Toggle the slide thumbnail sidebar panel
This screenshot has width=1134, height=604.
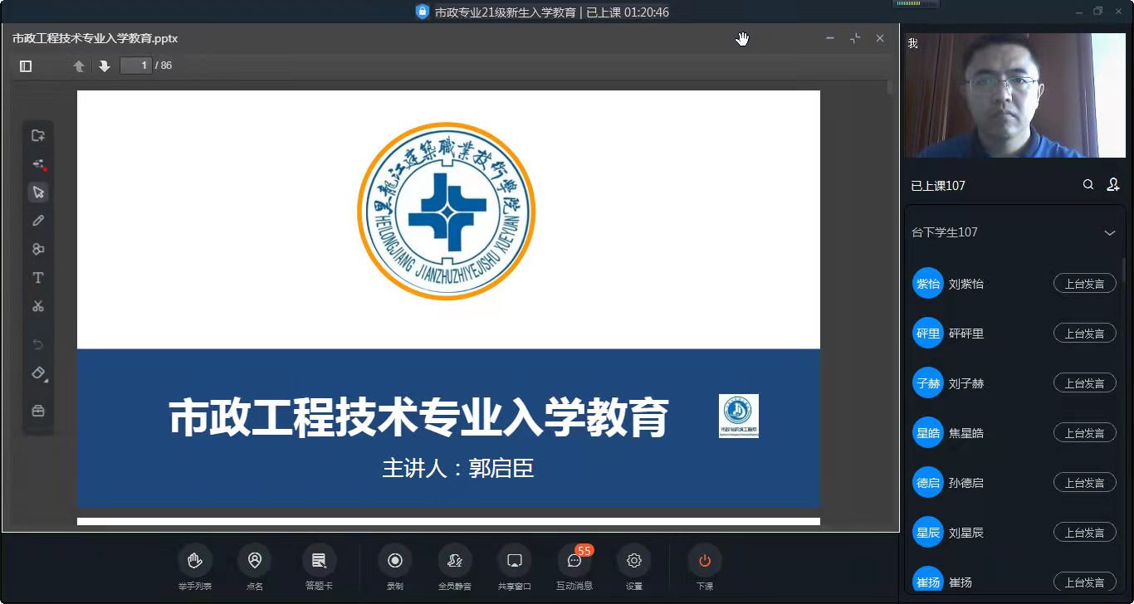(26, 66)
